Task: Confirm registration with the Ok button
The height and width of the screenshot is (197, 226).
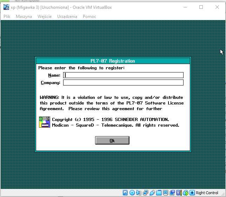Action: (x=112, y=140)
